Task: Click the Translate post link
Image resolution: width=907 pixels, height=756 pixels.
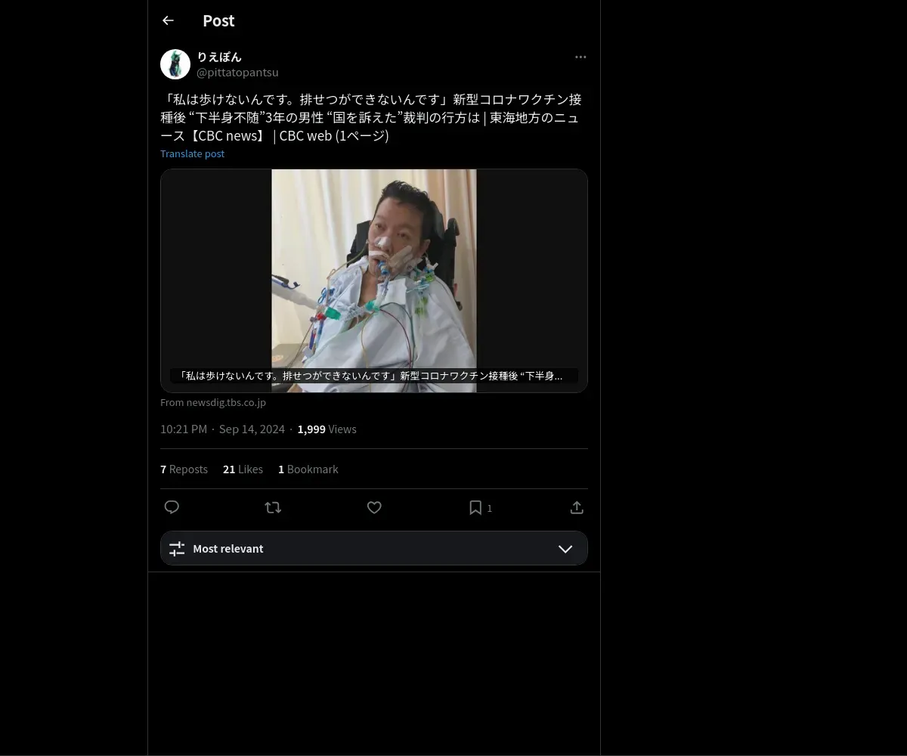Action: [x=192, y=153]
